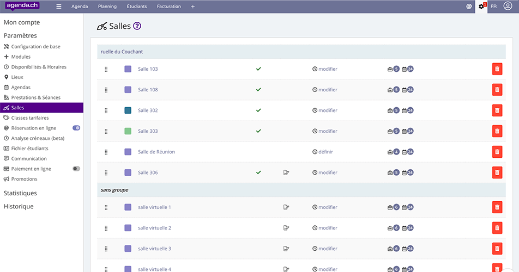Open the hamburger menu in top bar

tap(59, 7)
